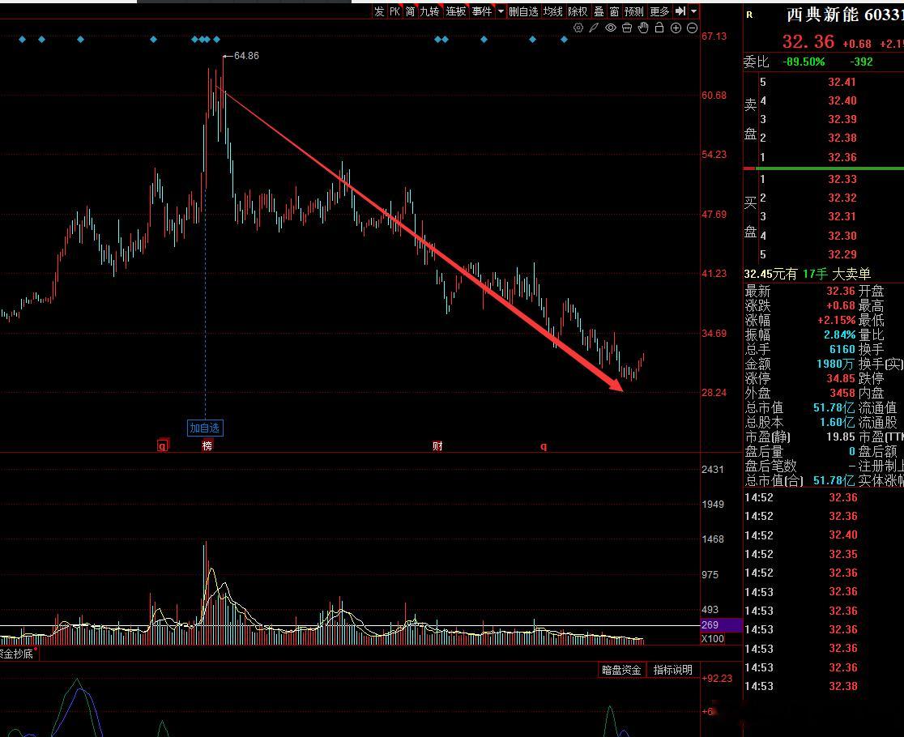Screen dimensions: 904x737
Task: Open 暗盘资金 button in indicator panel
Action: pyautogui.click(x=621, y=670)
